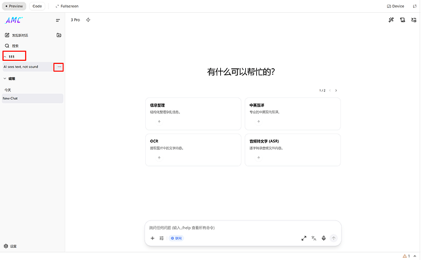Click the AMC logo
Viewport: 421px width, 260px height.
[x=13, y=20]
